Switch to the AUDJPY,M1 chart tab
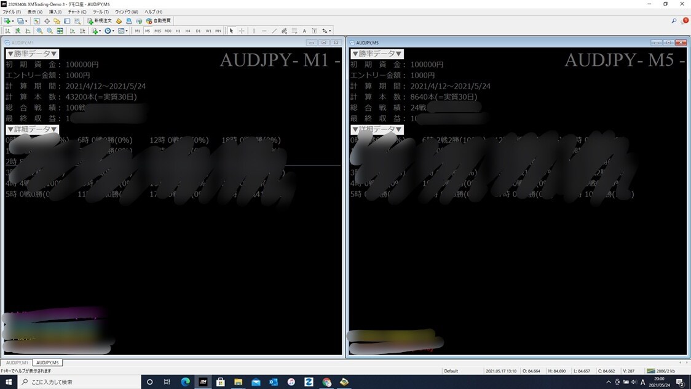The image size is (691, 389). (x=17, y=363)
